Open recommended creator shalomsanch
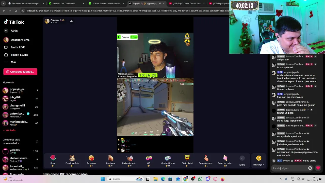 tap(20, 159)
